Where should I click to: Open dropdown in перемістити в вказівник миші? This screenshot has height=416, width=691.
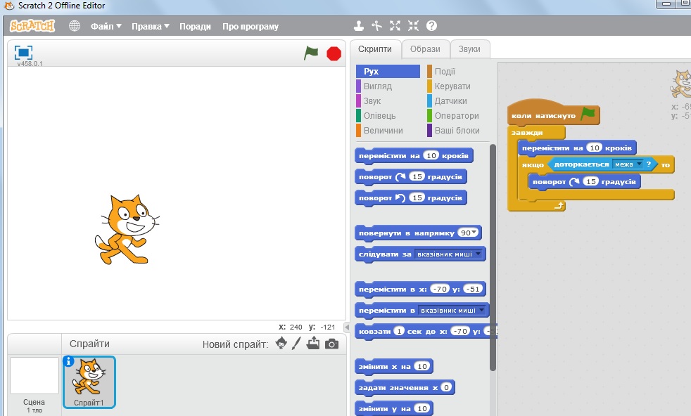482,311
